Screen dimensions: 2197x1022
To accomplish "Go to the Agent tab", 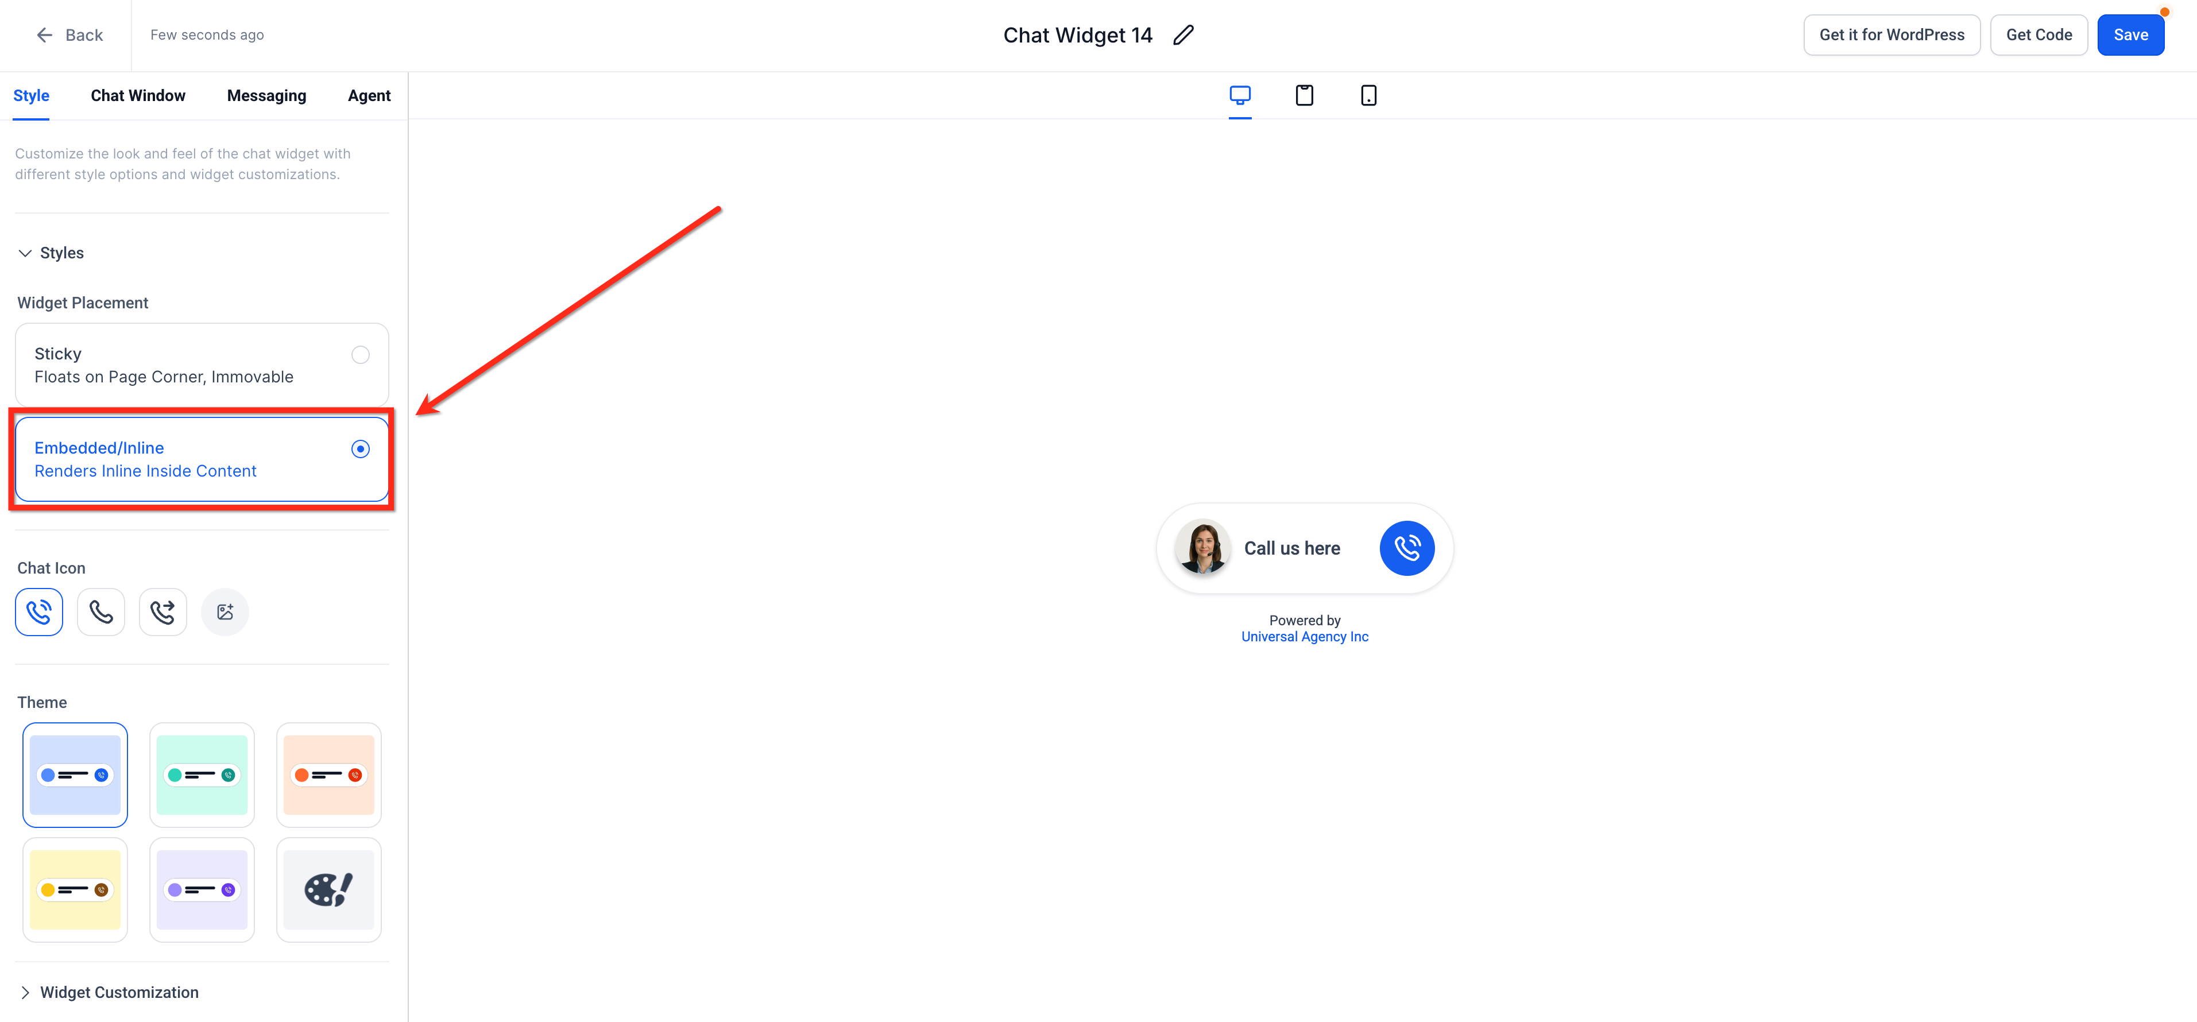I will [369, 95].
